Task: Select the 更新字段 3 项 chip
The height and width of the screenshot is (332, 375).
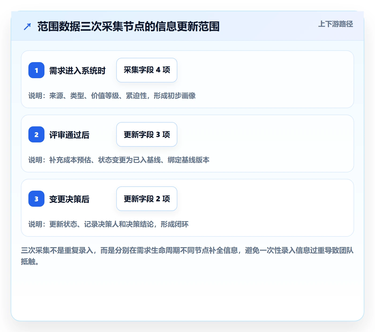Action: pos(147,134)
